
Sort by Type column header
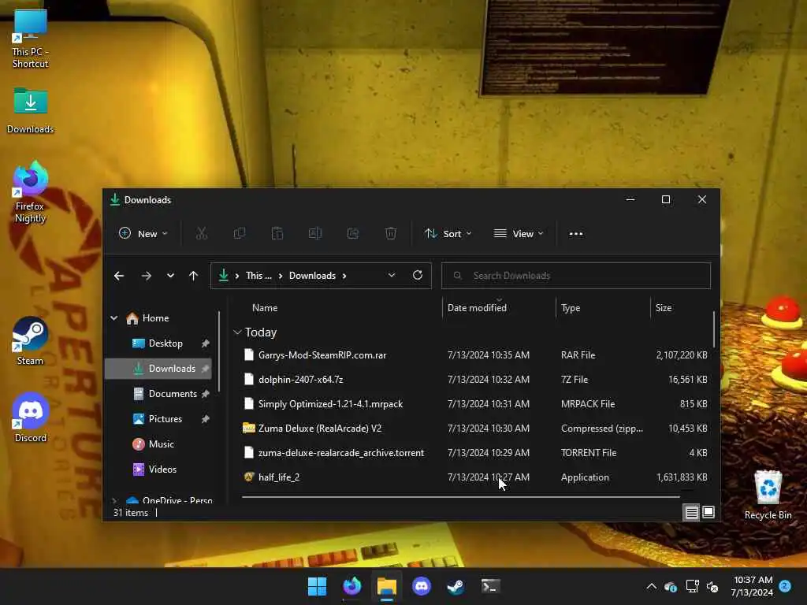pyautogui.click(x=571, y=308)
